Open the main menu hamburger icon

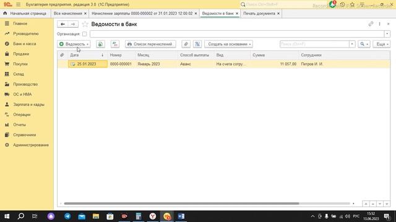pyautogui.click(x=18, y=4)
